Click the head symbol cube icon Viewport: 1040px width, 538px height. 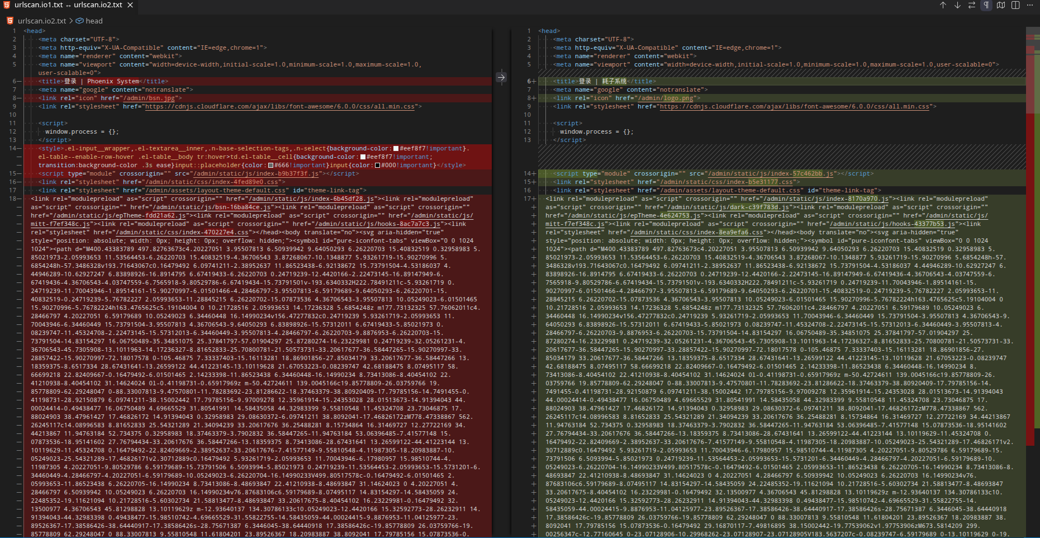pos(80,21)
